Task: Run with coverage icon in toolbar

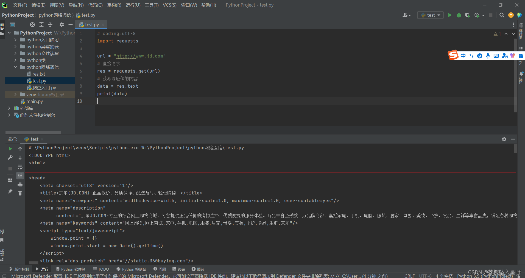Action: tap(467, 15)
